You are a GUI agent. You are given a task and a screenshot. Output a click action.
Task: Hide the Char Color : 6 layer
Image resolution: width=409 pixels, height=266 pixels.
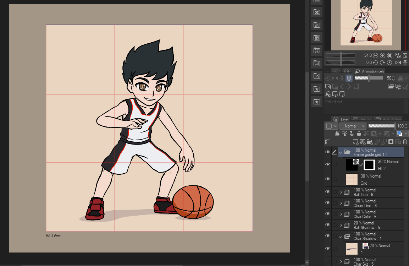(x=328, y=214)
